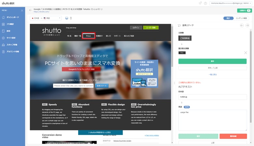Remove the replacement image with the X icon
The width and height of the screenshot is (254, 146).
point(246,53)
